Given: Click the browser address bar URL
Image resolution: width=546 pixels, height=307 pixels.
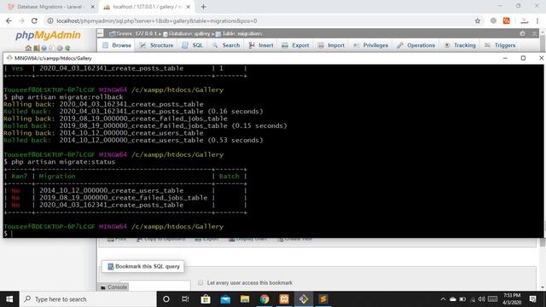Looking at the screenshot, I should pyautogui.click(x=157, y=20).
